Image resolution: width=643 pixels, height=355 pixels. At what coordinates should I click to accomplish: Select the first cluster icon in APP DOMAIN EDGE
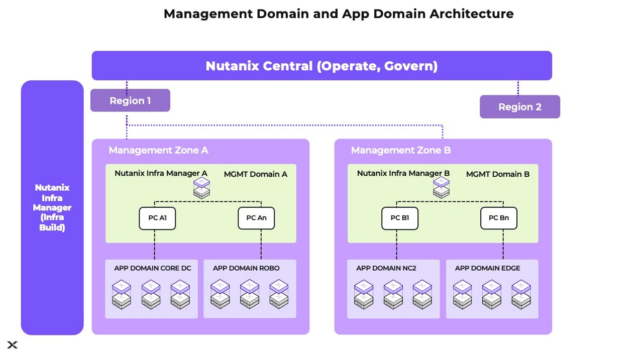pos(462,294)
